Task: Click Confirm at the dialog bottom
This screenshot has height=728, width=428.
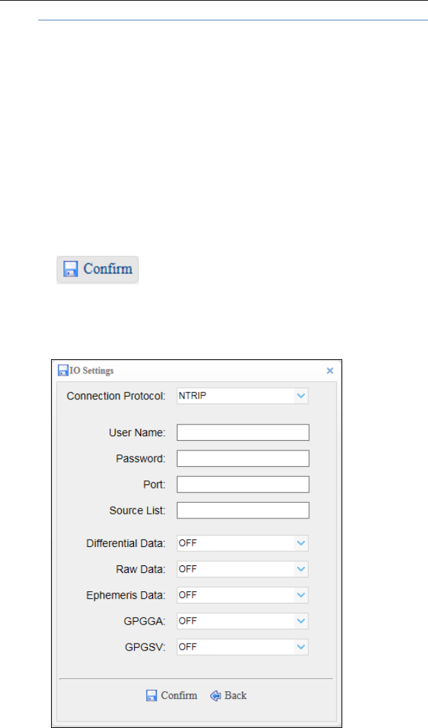Action: pos(178,695)
